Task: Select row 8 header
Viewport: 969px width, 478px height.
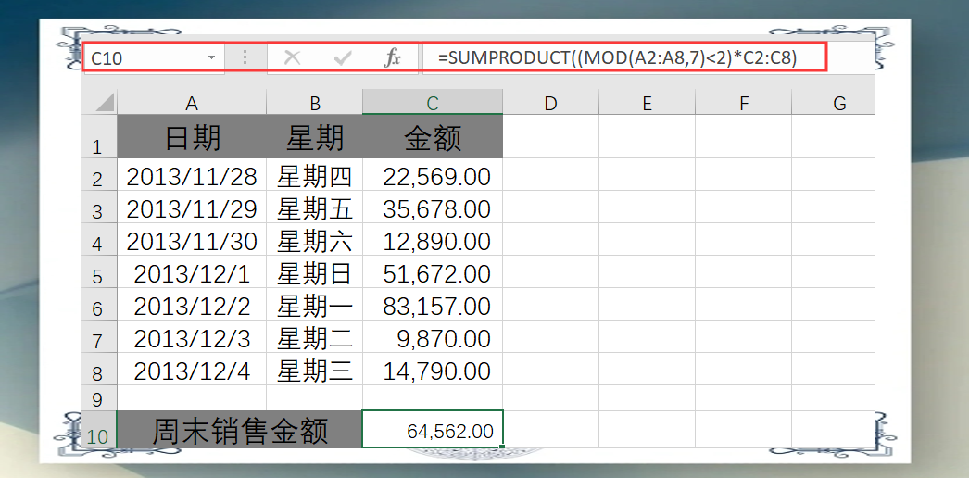Action: pyautogui.click(x=99, y=370)
